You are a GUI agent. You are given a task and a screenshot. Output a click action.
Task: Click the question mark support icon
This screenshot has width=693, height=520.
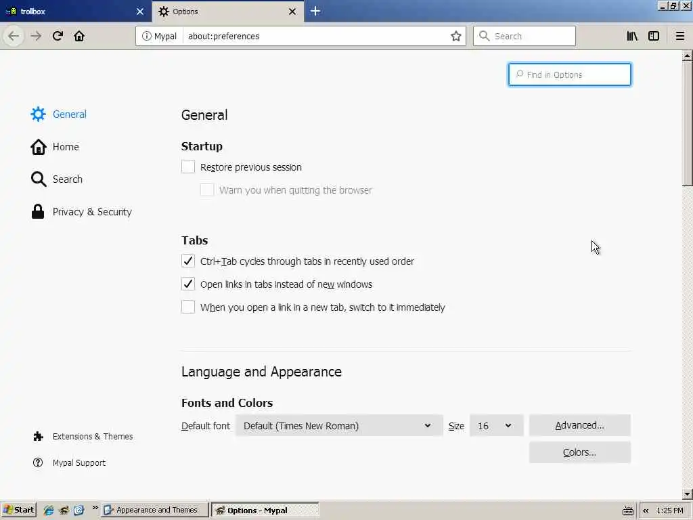tap(38, 462)
